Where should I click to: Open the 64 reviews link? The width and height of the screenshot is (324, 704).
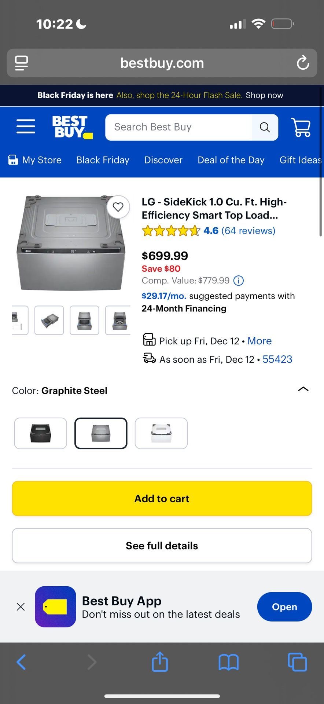(x=248, y=231)
